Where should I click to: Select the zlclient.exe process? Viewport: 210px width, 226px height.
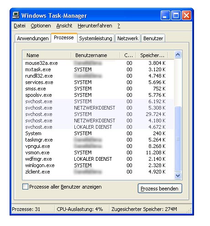[x=98, y=172]
